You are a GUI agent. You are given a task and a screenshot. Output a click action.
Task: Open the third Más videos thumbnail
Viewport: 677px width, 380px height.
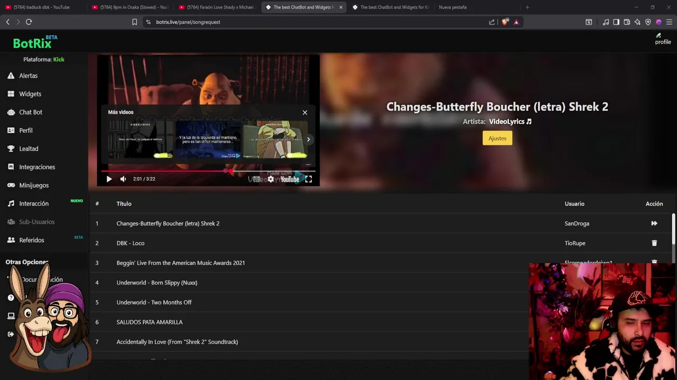coord(275,139)
